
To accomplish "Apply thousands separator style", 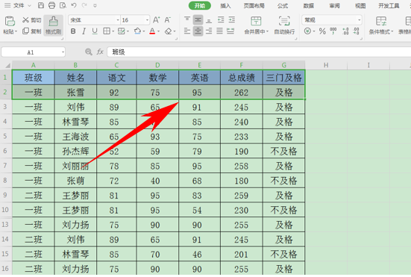I will tap(333, 31).
